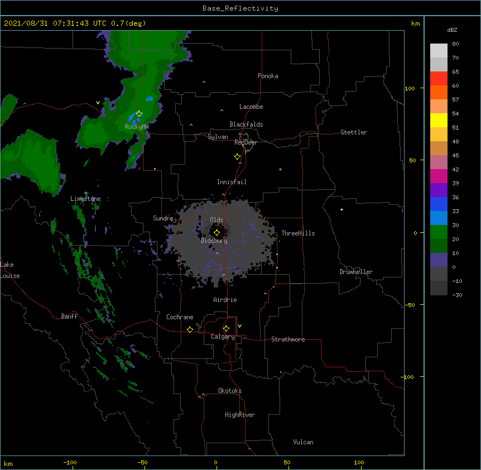Select the RockyMH label
This screenshot has width=481, height=470.
[x=137, y=127]
